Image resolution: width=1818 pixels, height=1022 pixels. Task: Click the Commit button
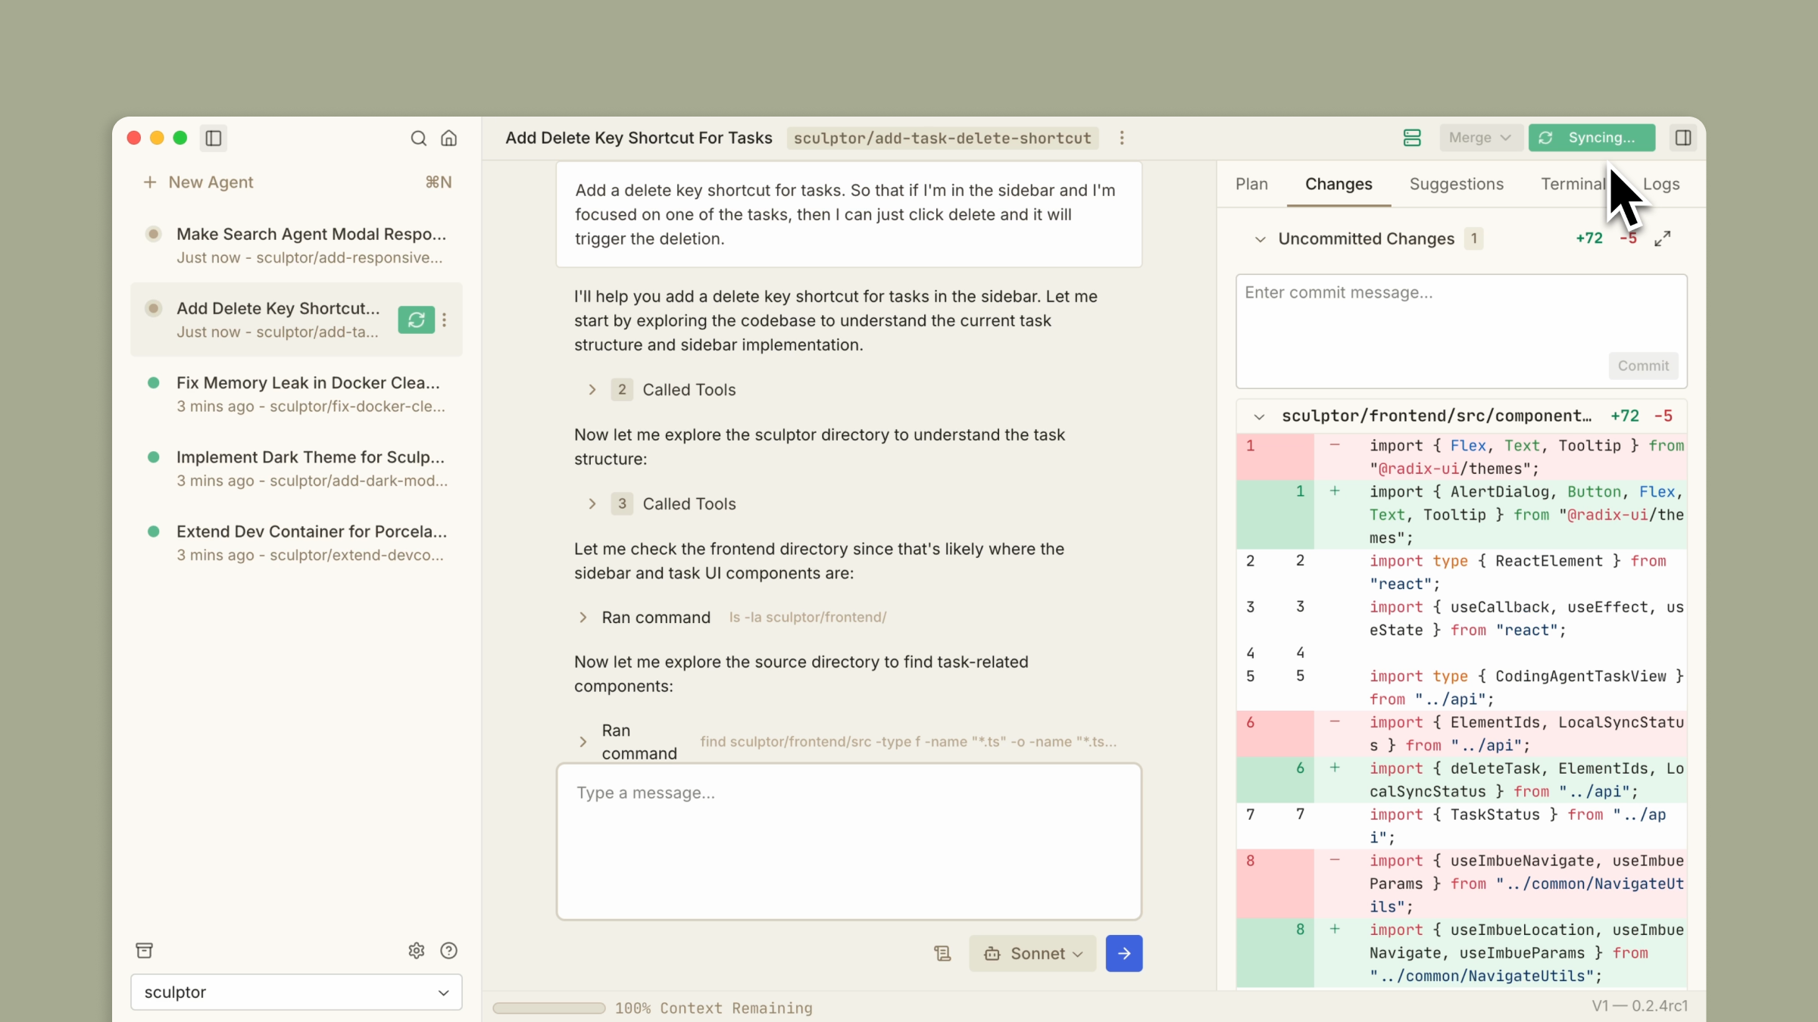pos(1642,366)
